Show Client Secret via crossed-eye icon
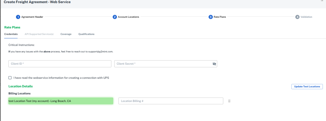This screenshot has width=326, height=121. click(214, 64)
